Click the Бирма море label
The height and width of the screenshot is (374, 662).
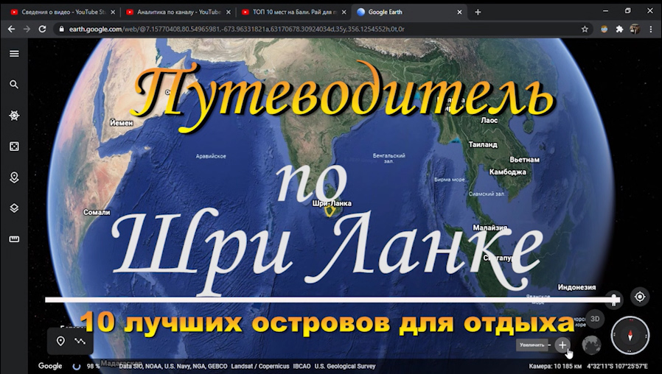[449, 179]
